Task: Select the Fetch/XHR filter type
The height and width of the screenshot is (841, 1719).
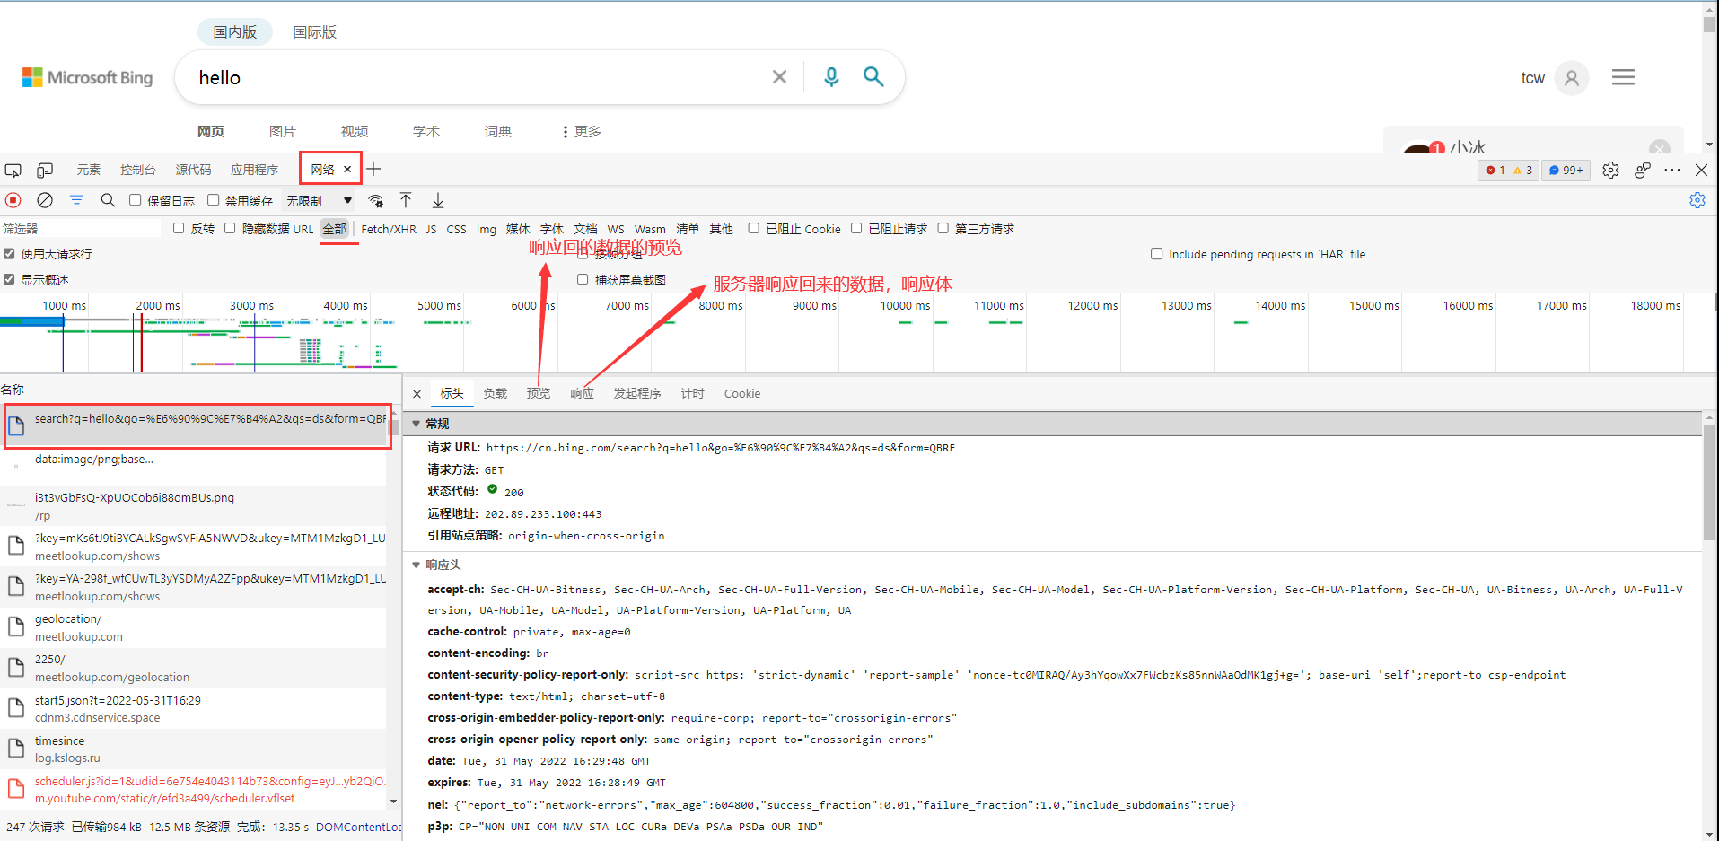Action: (388, 229)
